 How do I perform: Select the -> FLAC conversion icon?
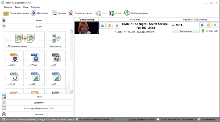[14, 78]
